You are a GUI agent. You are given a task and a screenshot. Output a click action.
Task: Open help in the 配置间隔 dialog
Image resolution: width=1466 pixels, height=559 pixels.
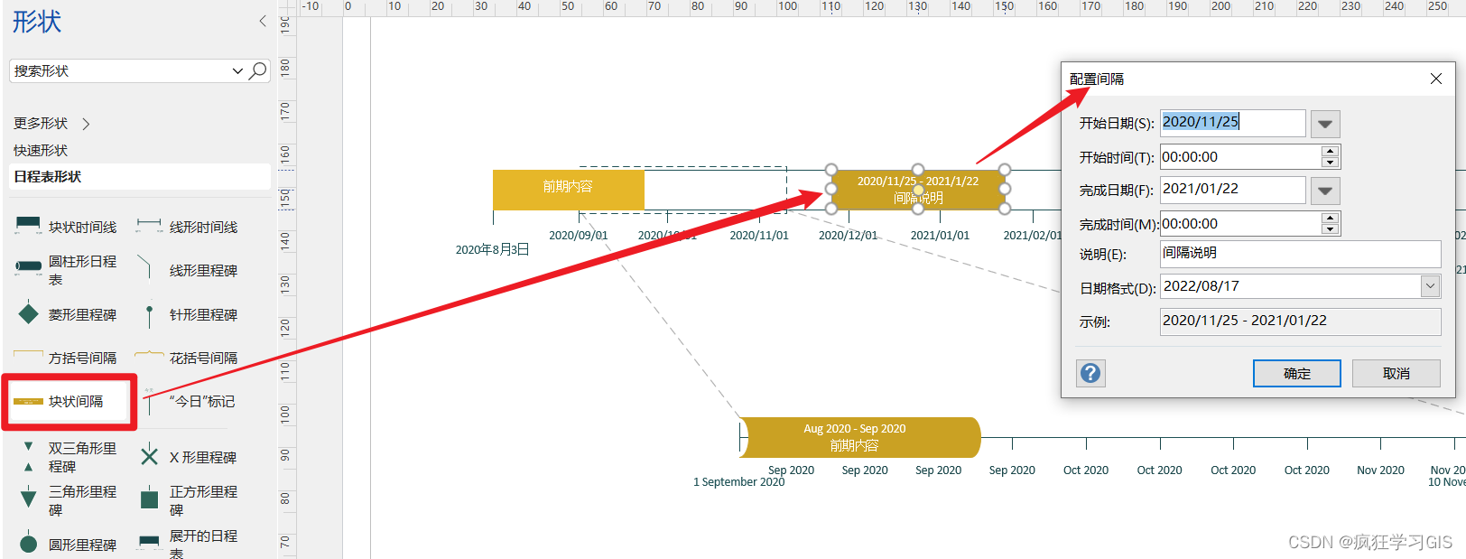(x=1090, y=373)
